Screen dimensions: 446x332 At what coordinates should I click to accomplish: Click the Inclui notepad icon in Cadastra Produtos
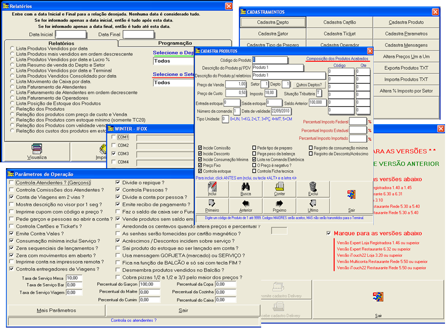click(212, 187)
